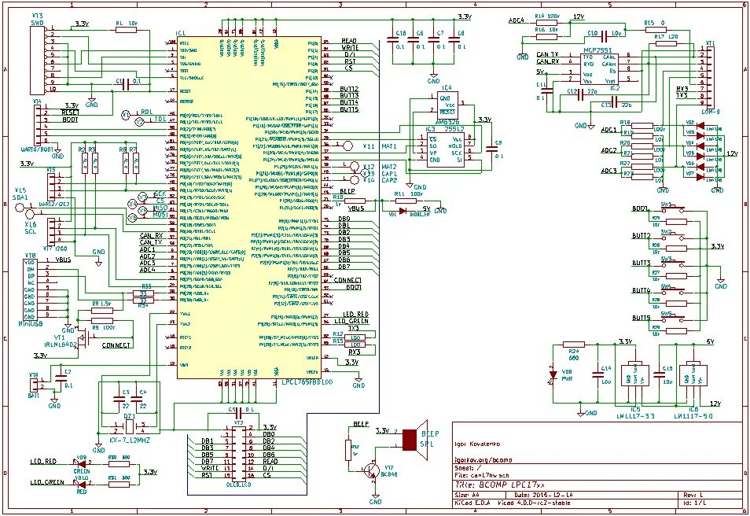Image resolution: width=750 pixels, height=516 pixels.
Task: Click capacitor C2 symbol above BAT1
Action: [x=61, y=378]
